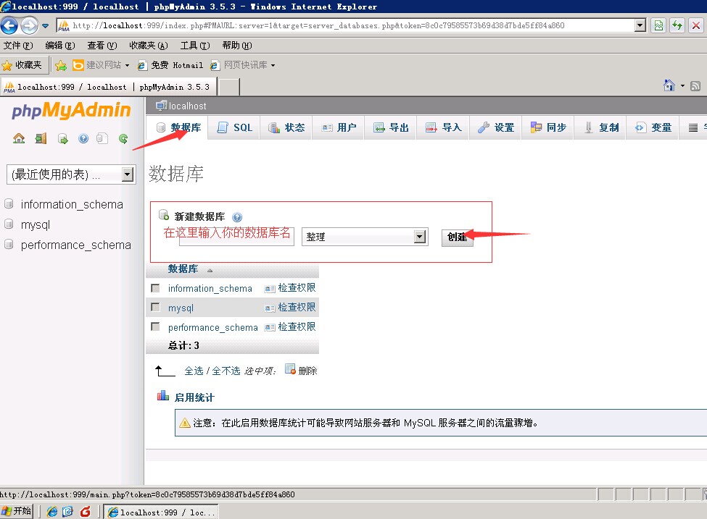Click the browser Forward arrow button

click(29, 25)
